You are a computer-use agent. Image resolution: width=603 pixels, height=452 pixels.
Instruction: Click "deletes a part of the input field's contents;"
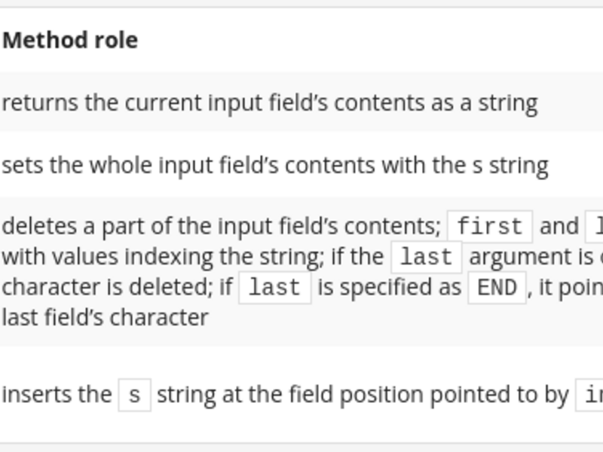(x=222, y=227)
